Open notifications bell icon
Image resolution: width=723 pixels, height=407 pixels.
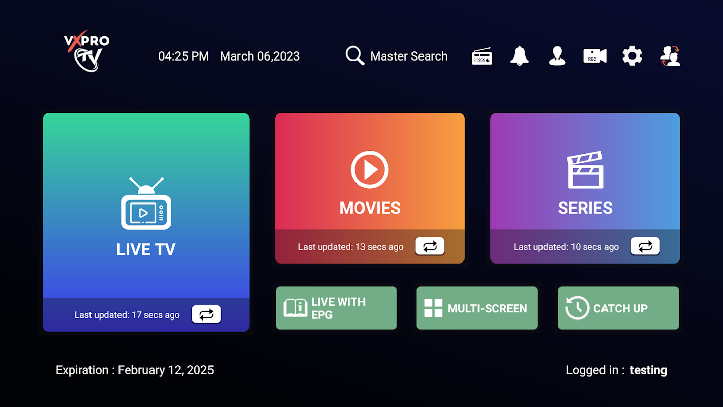pyautogui.click(x=520, y=56)
